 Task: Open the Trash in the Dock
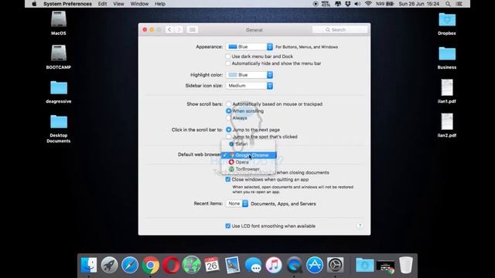(405, 265)
